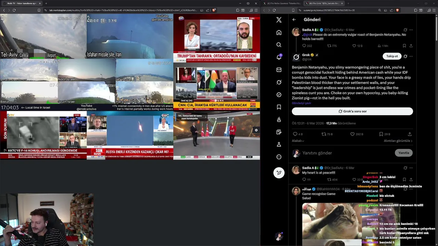This screenshot has height=246, width=438.
Task: Open Alıntıları görüntüle link
Action: click(x=398, y=141)
